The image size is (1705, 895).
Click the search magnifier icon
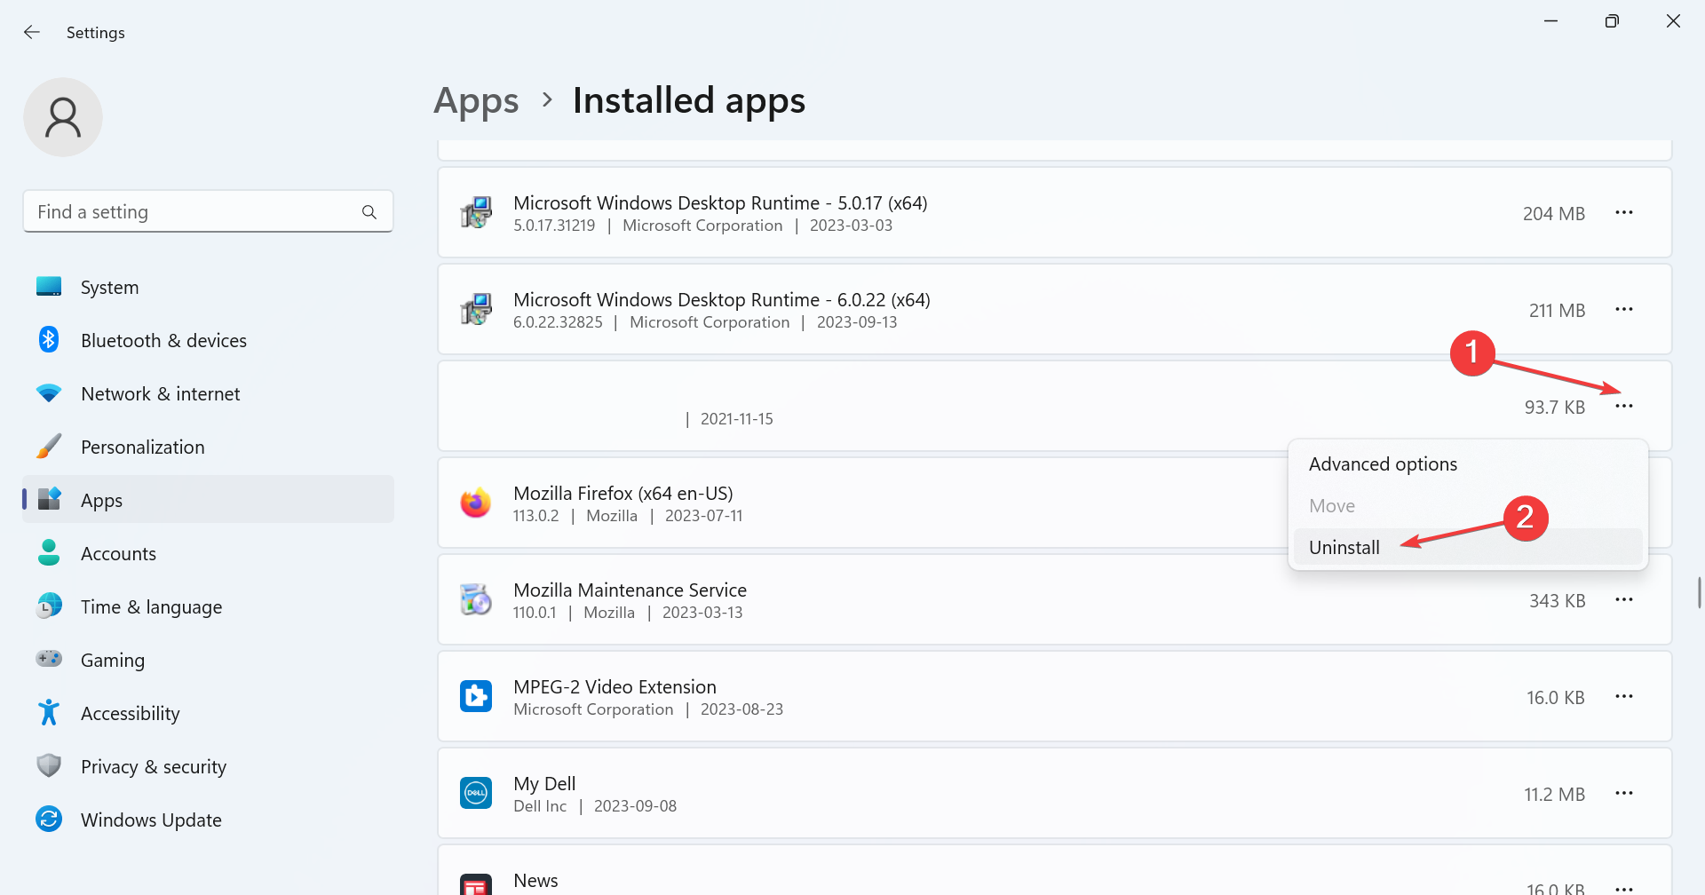point(369,212)
